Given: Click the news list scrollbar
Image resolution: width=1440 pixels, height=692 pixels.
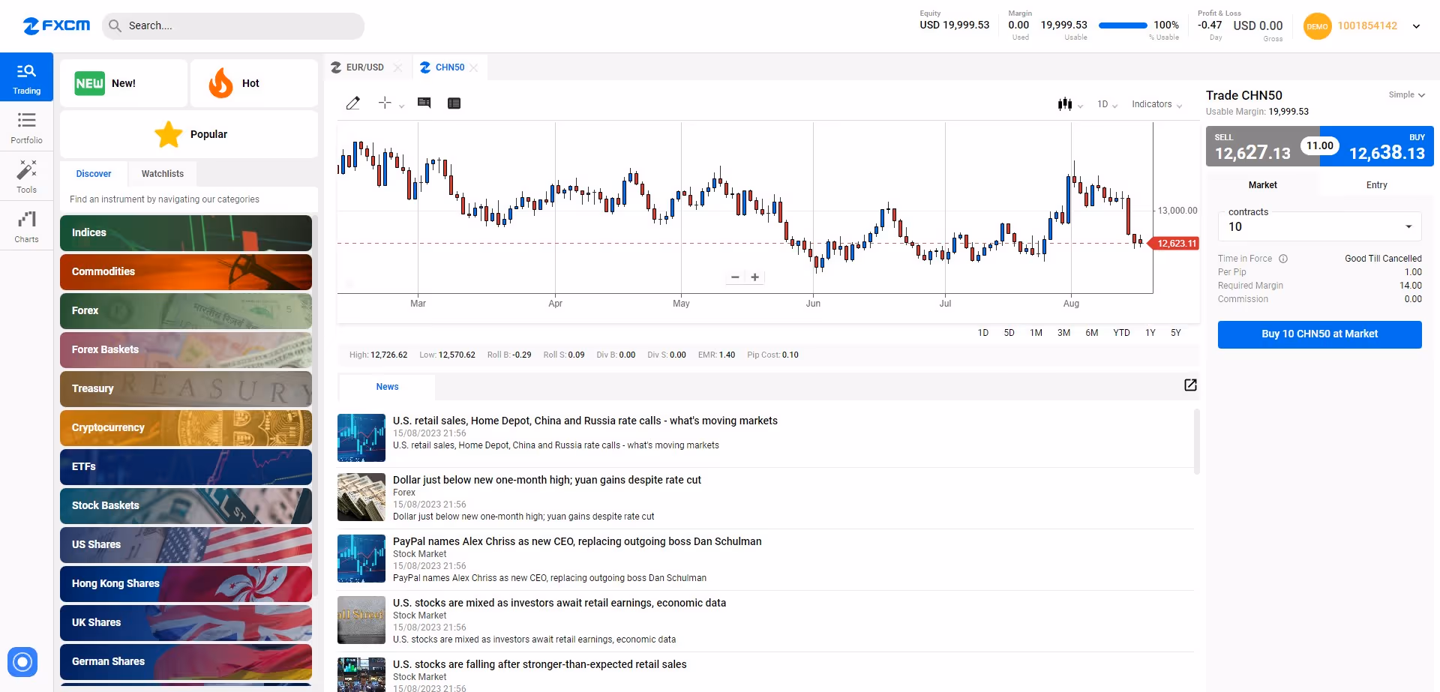Looking at the screenshot, I should click(x=1196, y=442).
